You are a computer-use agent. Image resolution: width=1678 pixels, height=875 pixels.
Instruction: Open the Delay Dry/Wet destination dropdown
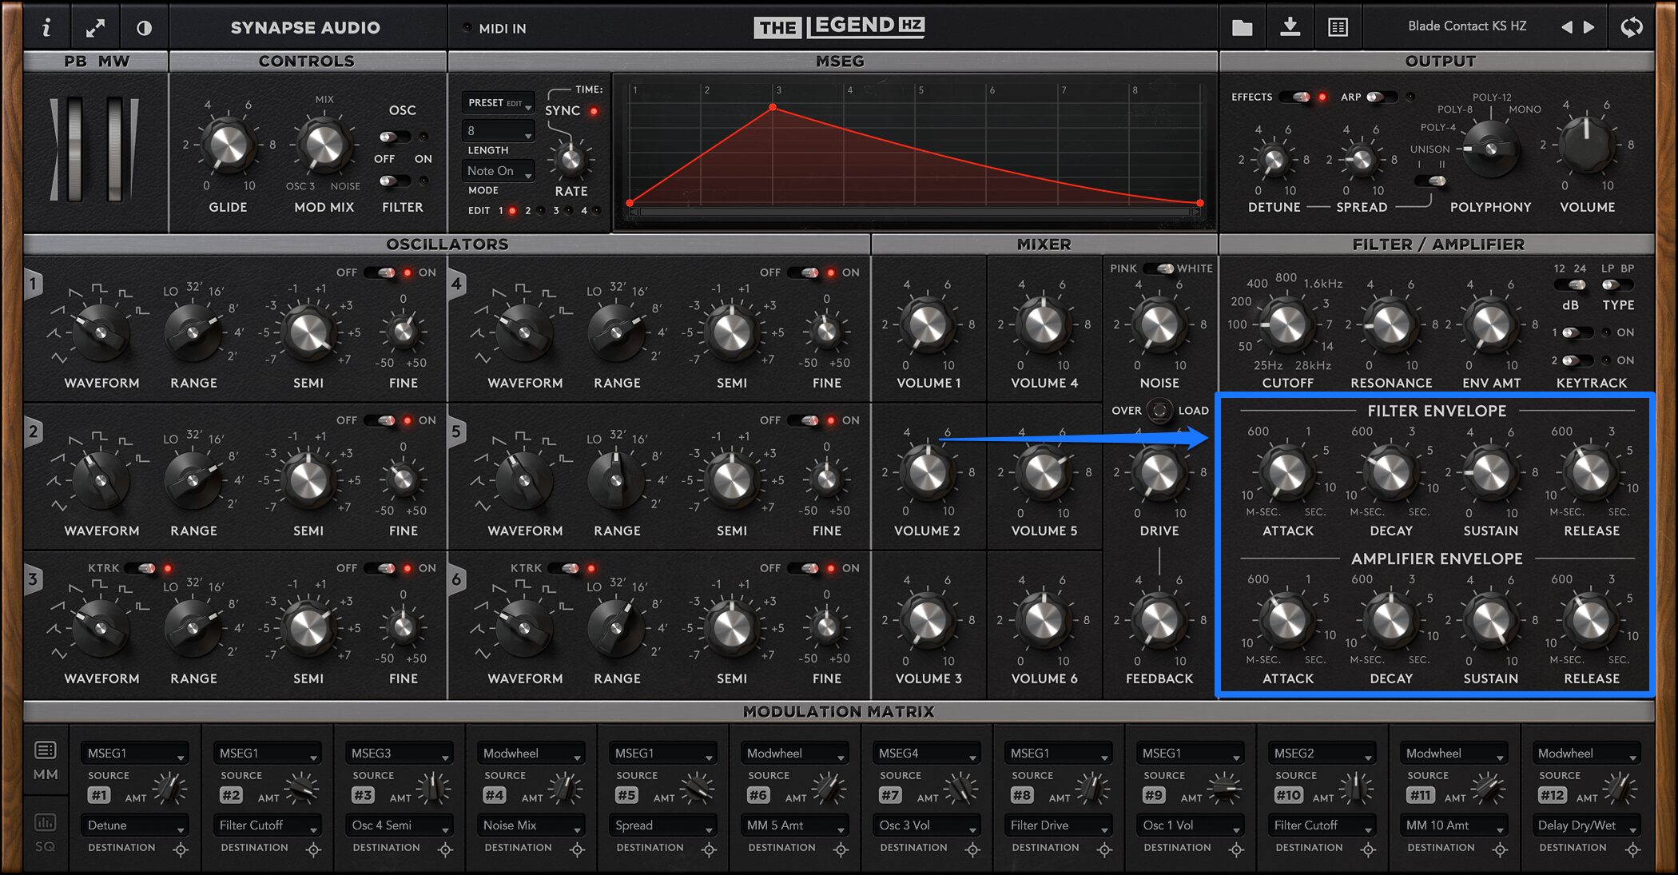pos(1586,825)
